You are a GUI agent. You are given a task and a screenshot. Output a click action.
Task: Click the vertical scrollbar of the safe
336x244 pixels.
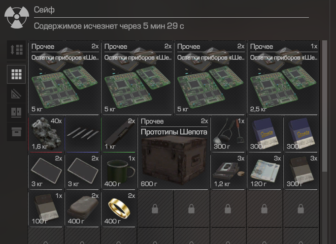point(325,106)
